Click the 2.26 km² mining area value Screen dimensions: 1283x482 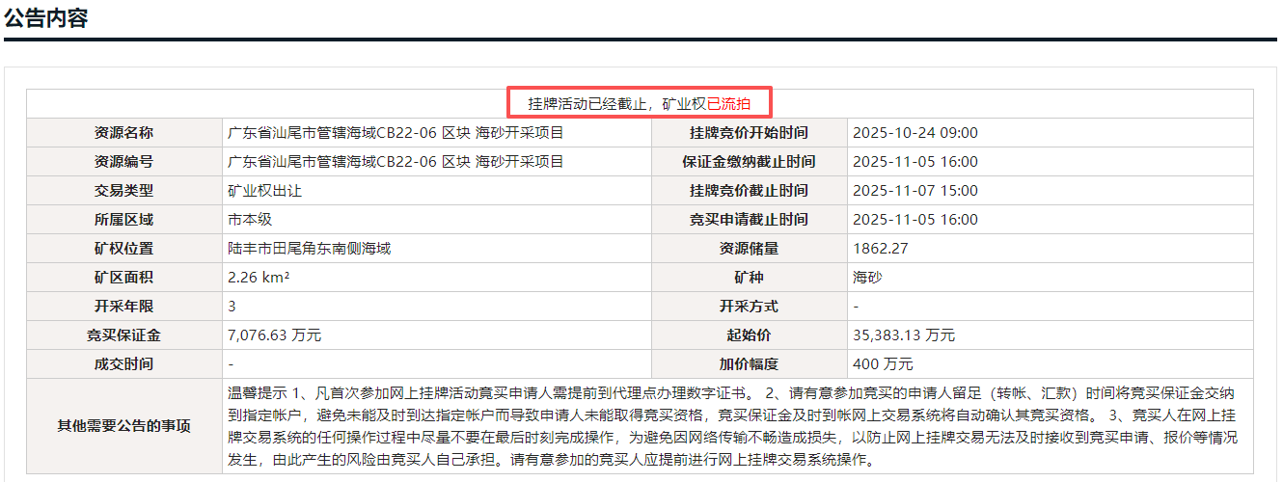[259, 278]
